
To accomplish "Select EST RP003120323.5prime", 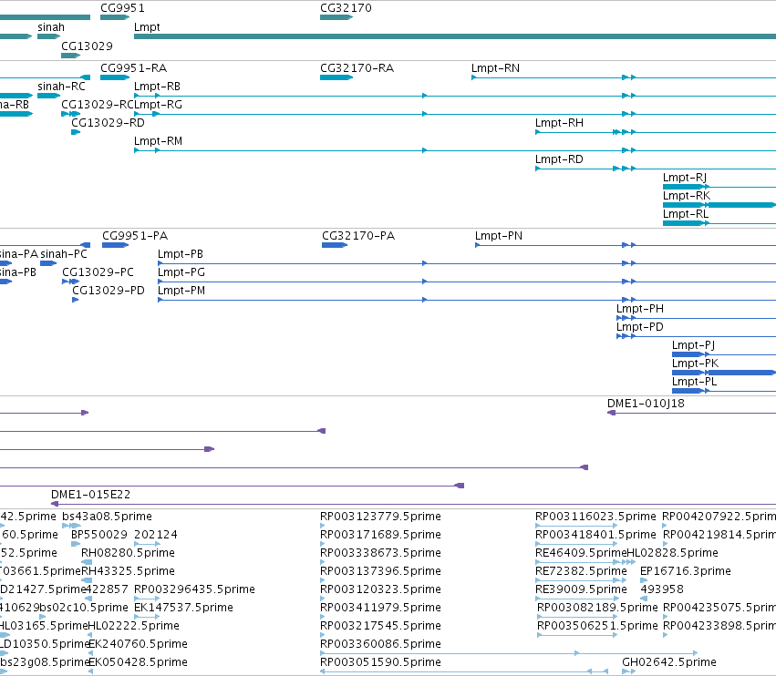I will 323,599.
